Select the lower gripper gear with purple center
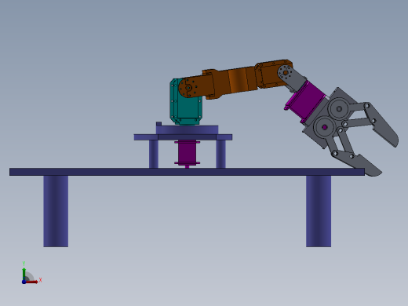 pyautogui.click(x=324, y=127)
